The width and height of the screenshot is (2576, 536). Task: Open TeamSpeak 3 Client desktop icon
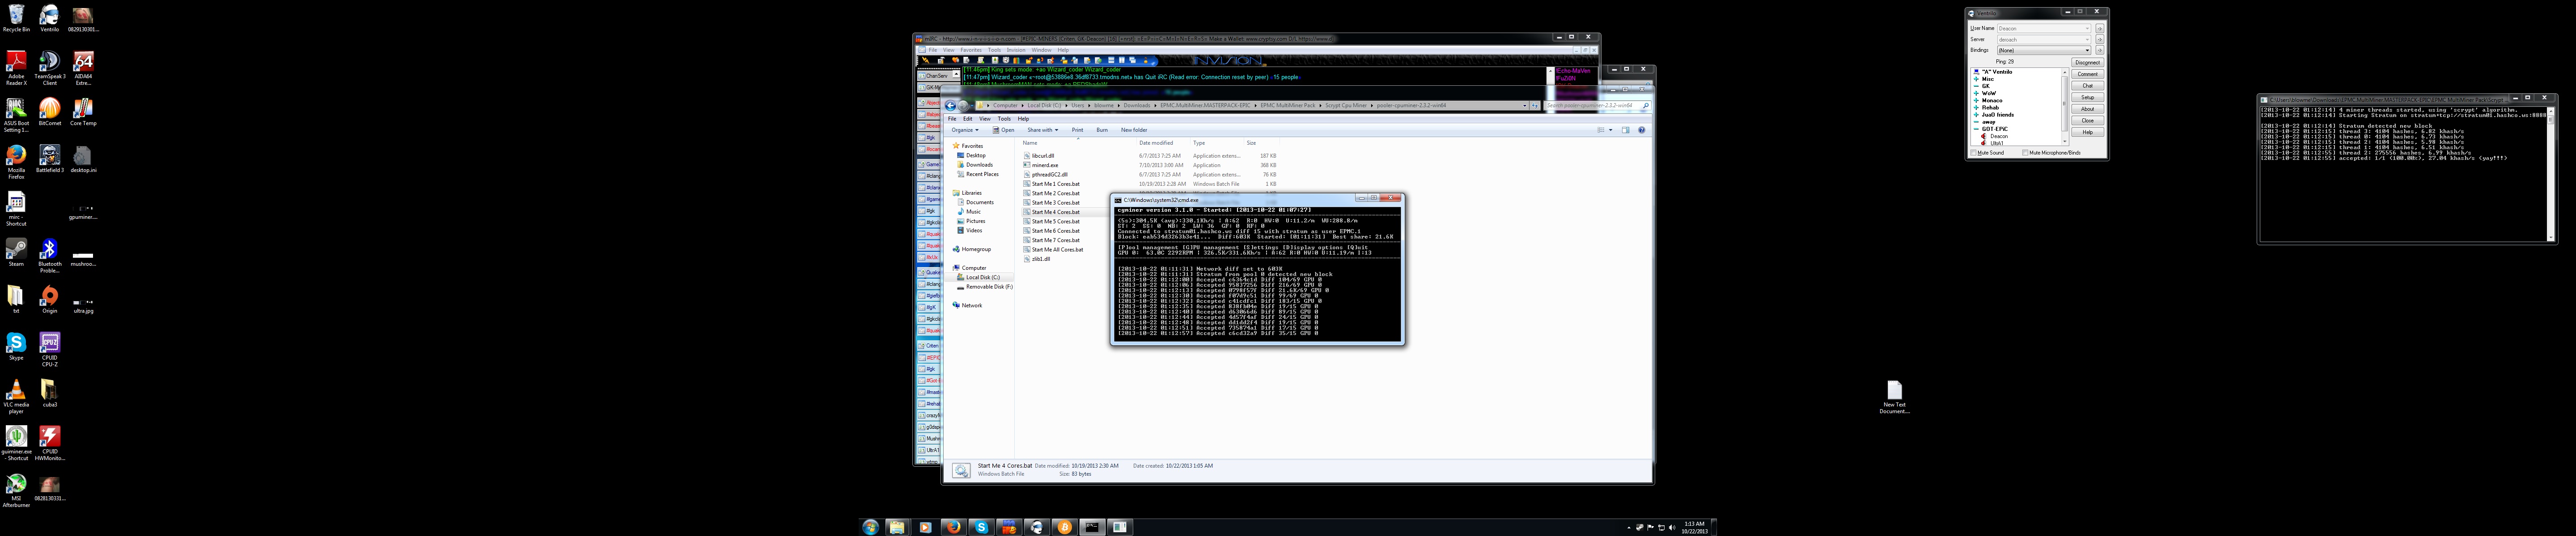pos(49,68)
